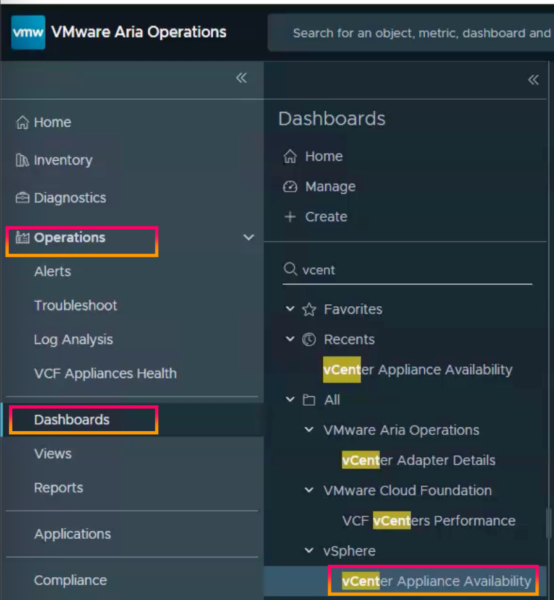Click Create to make a dashboard

[x=326, y=216]
